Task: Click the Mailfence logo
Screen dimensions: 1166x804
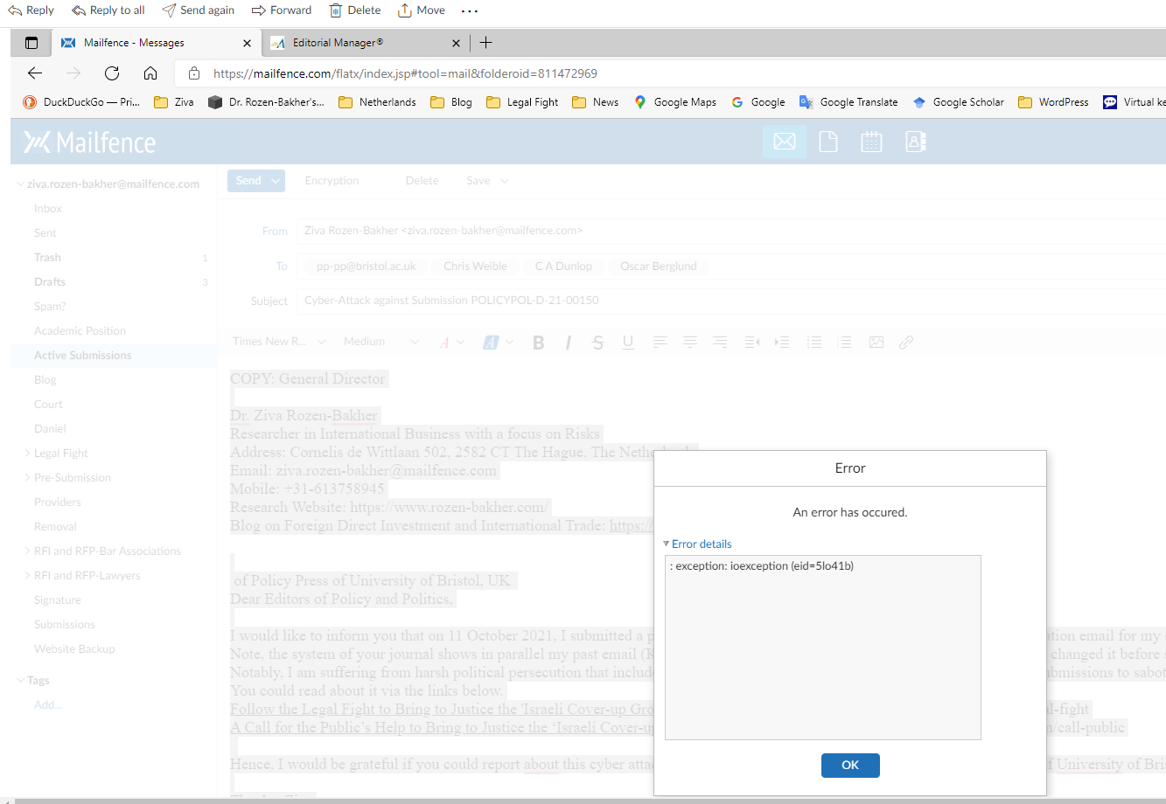Action: pos(89,142)
